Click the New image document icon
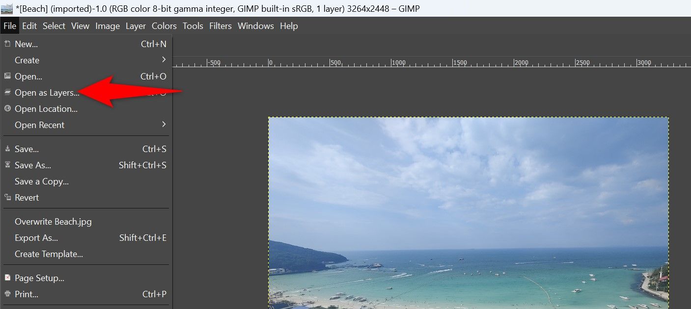This screenshot has height=309, width=691. tap(7, 44)
